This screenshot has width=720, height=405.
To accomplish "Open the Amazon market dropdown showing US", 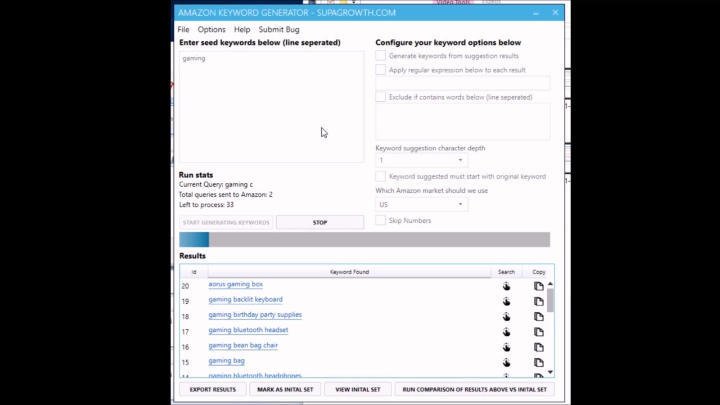I will tap(421, 205).
